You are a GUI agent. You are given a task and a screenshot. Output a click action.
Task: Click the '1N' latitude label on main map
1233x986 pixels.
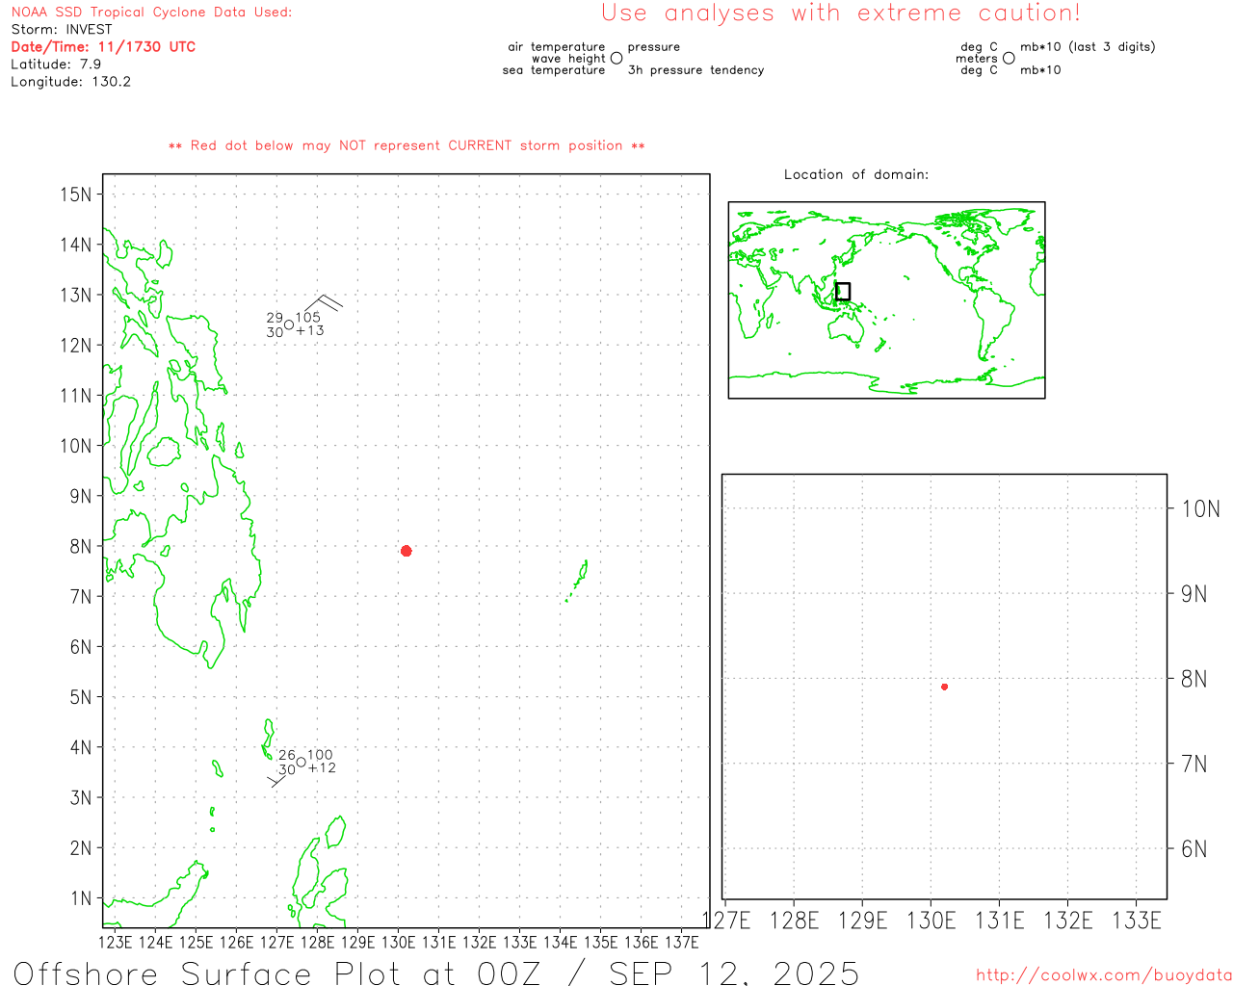pyautogui.click(x=80, y=898)
